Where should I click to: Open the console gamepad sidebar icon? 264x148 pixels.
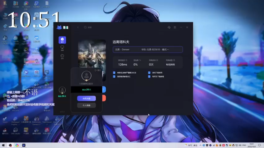pyautogui.click(x=62, y=57)
